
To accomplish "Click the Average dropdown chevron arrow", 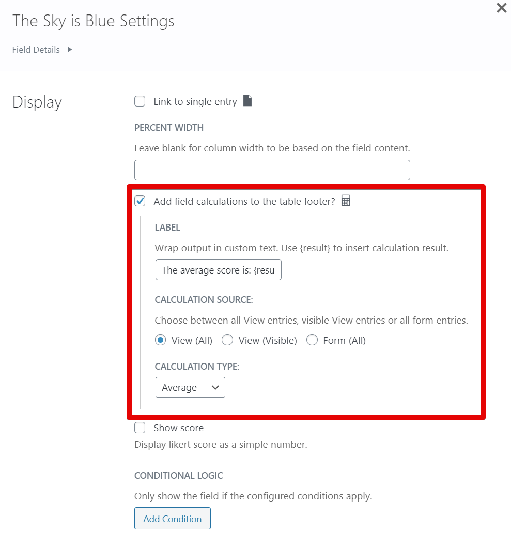I will [x=215, y=387].
